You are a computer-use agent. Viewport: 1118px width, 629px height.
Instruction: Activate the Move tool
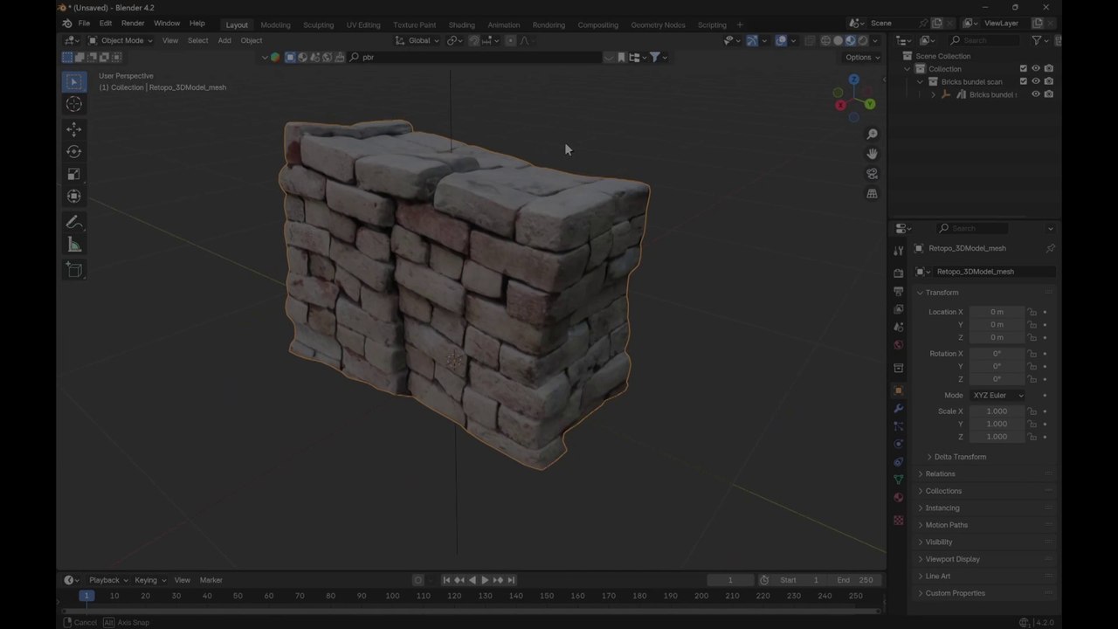pyautogui.click(x=74, y=129)
